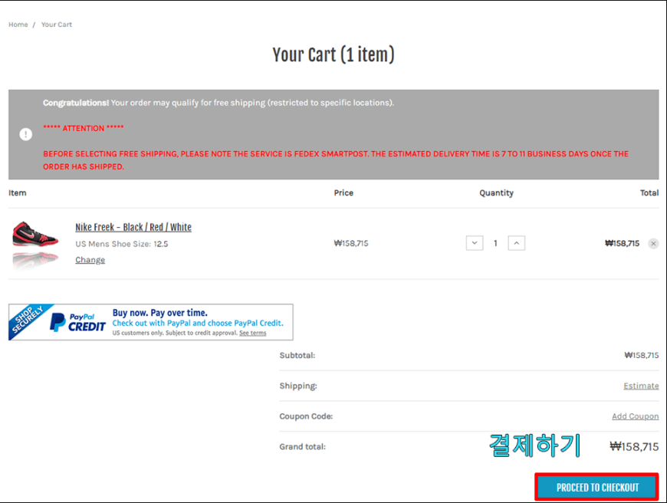This screenshot has width=667, height=503.
Task: Click the '***** ATTENTION *****' notice text
Action: pyautogui.click(x=84, y=128)
